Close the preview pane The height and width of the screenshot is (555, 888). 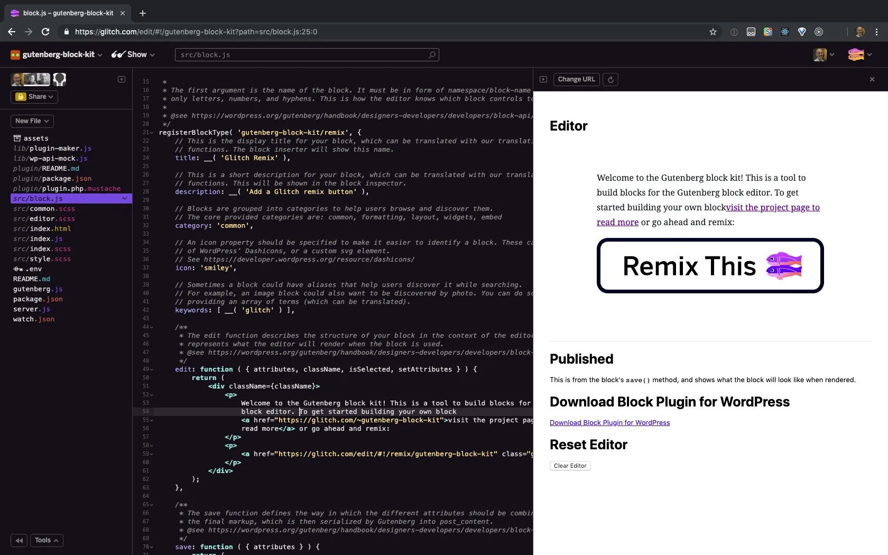(872, 79)
